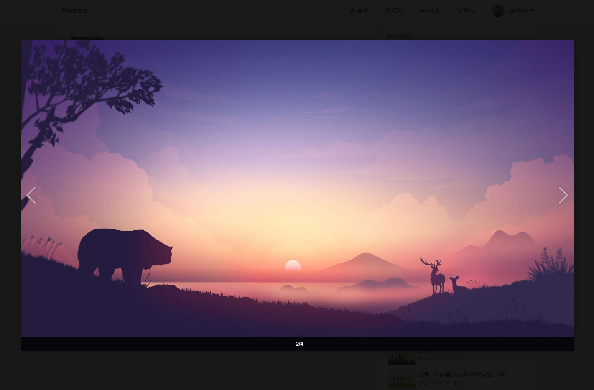Open the 首页 home menu item
Screen dimensions: 594x390
[359, 10]
